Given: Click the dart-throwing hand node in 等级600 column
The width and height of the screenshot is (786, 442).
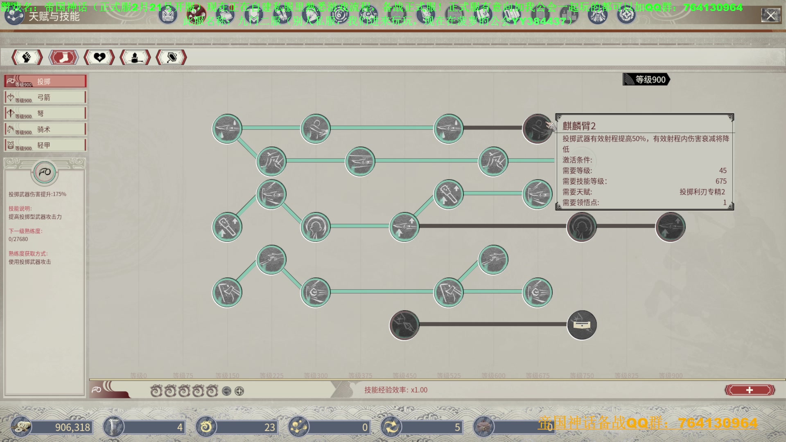Looking at the screenshot, I should tap(493, 260).
